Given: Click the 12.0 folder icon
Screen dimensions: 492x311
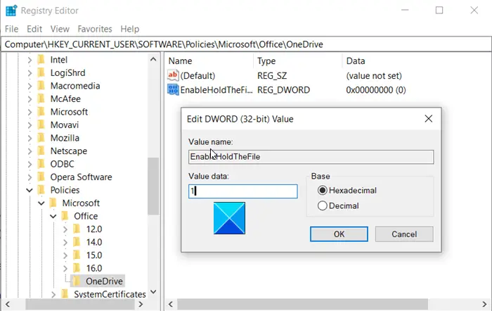Looking at the screenshot, I should (x=77, y=229).
